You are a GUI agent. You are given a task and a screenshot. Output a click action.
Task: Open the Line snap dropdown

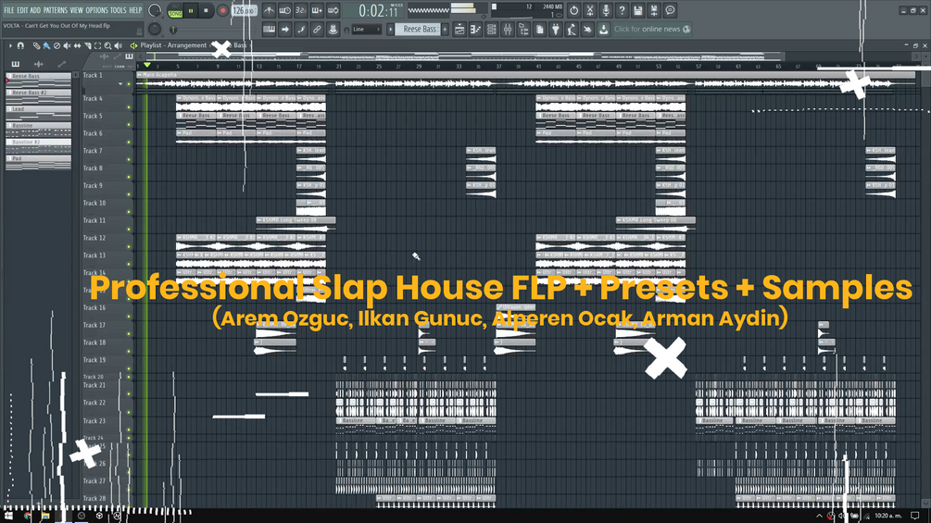[366, 29]
